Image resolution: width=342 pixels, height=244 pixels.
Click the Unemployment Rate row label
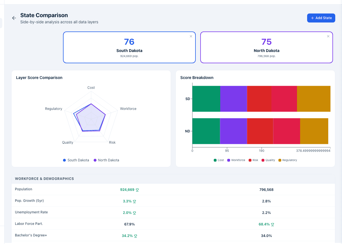(x=31, y=212)
